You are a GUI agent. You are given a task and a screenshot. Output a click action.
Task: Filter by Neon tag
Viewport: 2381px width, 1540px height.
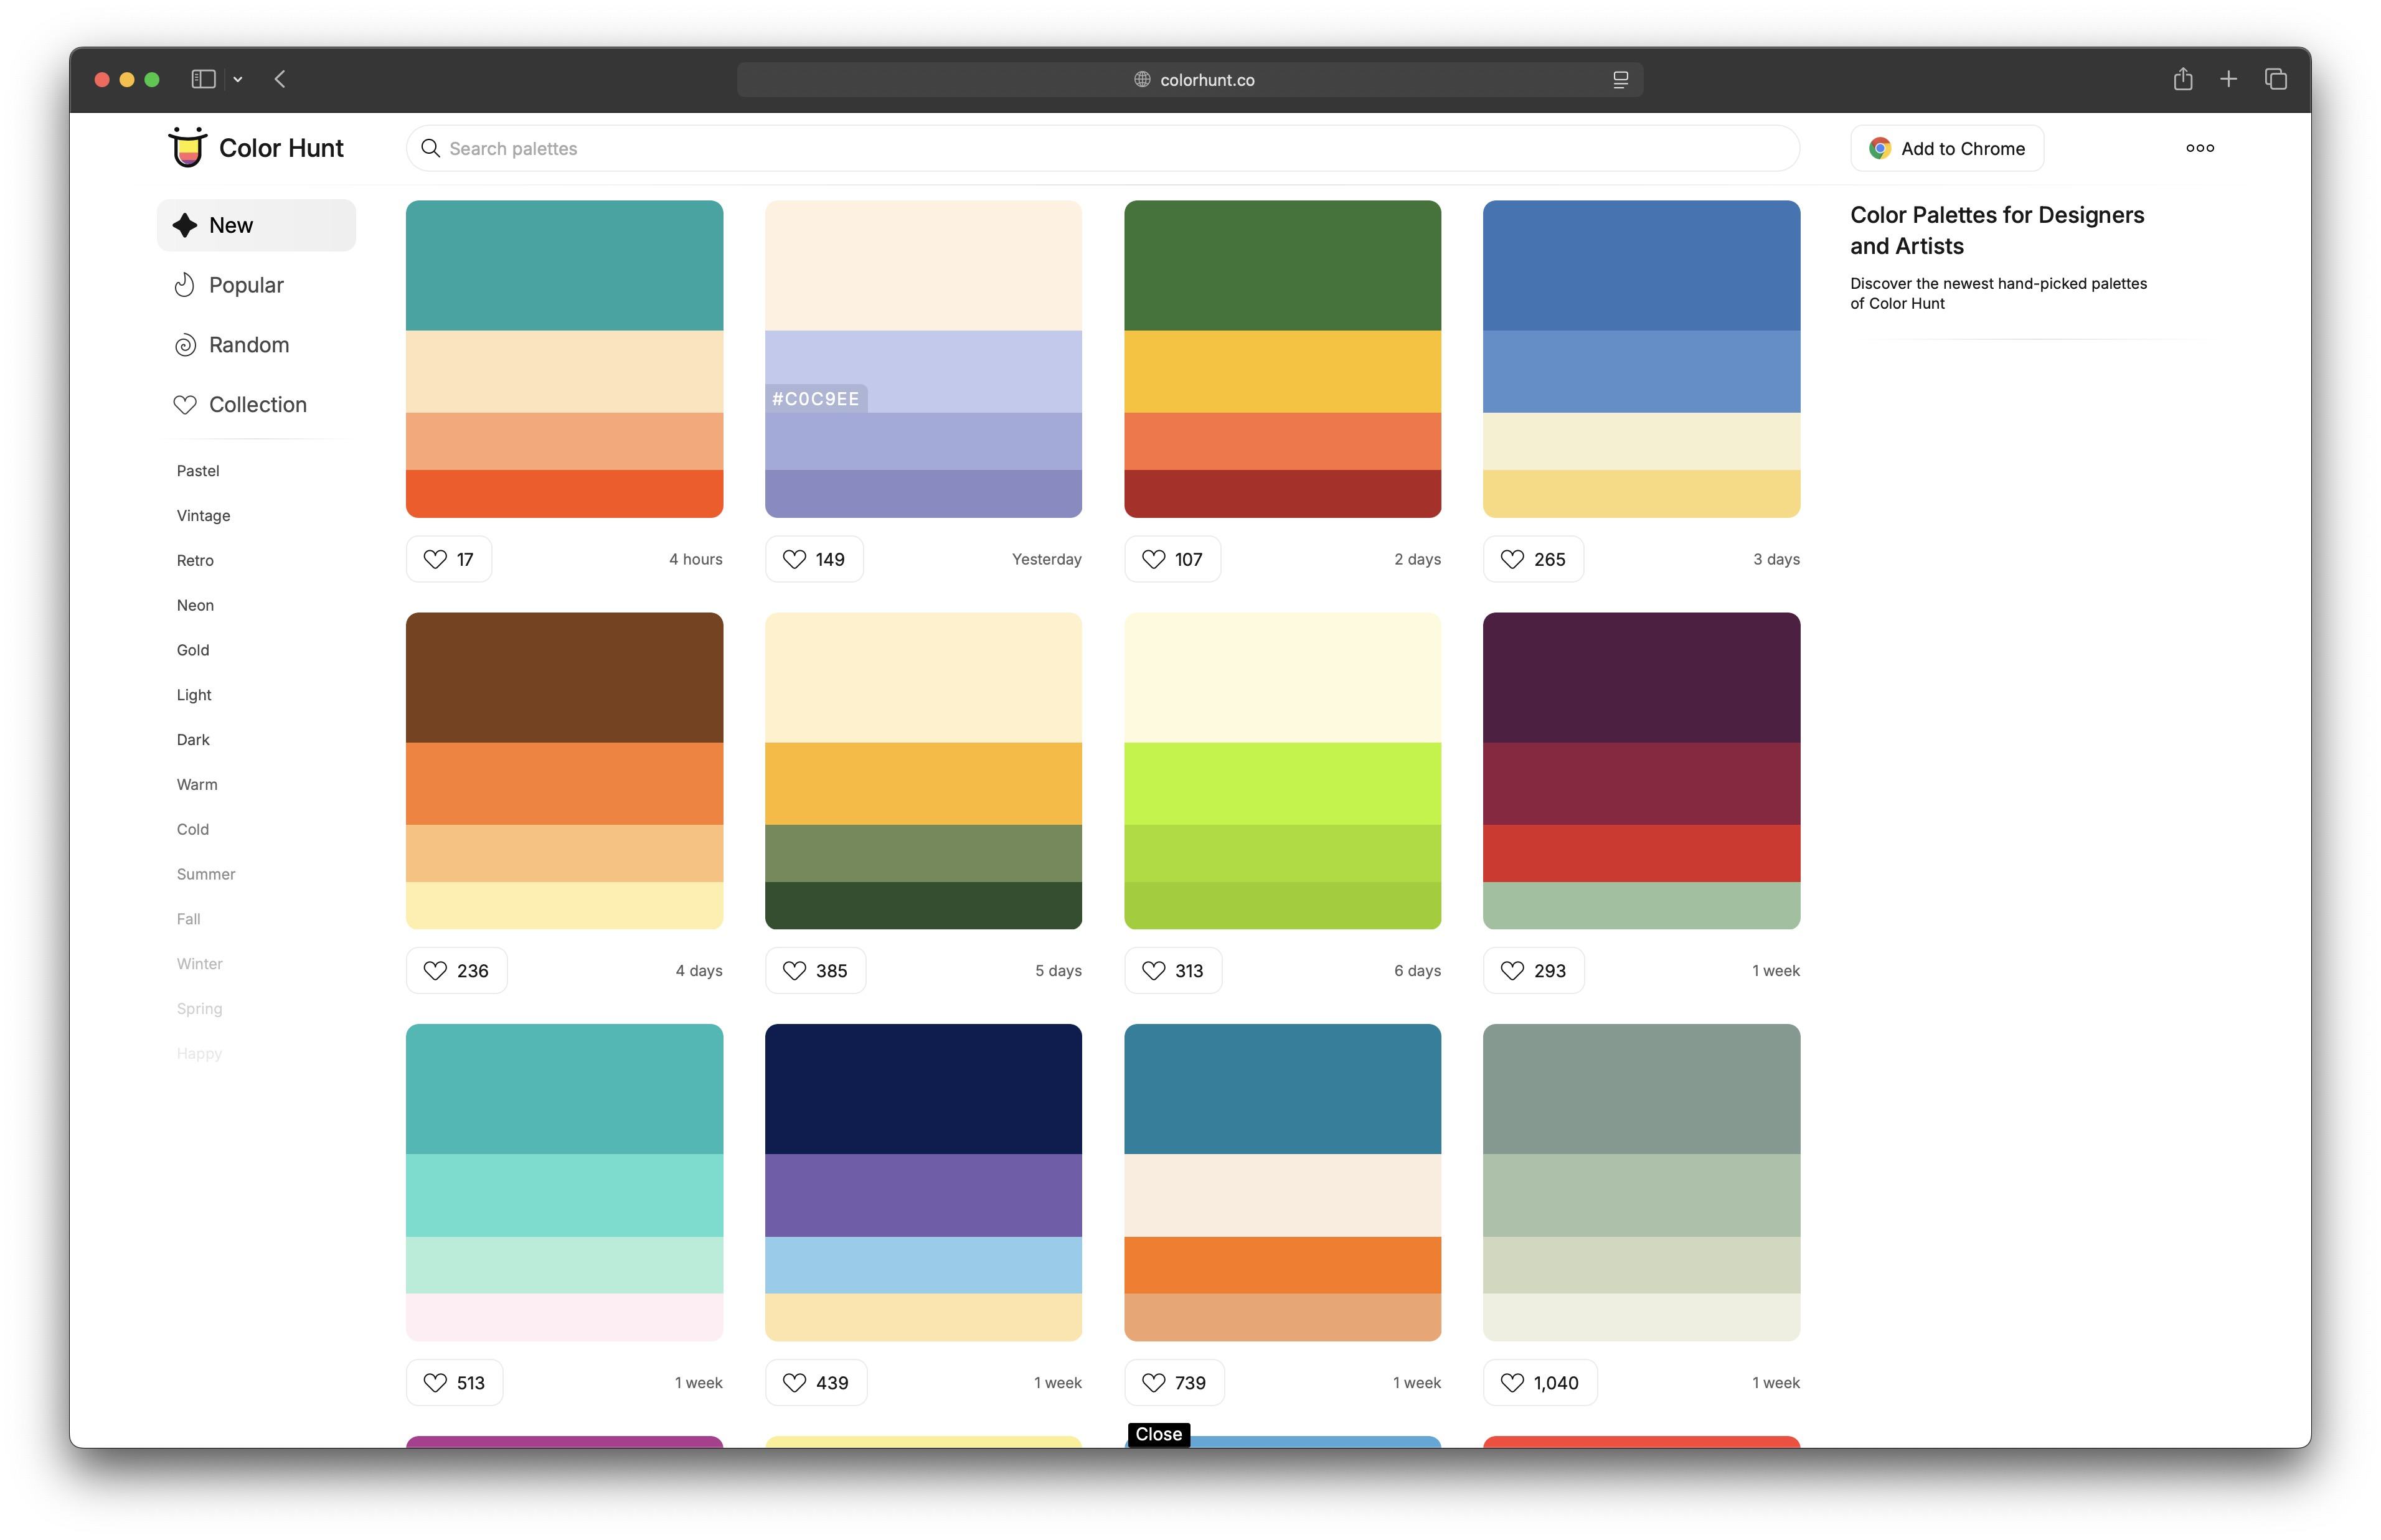[x=195, y=605]
